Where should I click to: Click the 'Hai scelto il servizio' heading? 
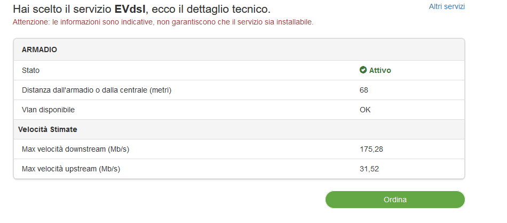[x=62, y=9]
